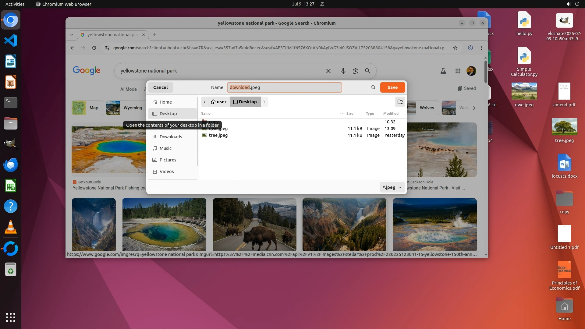
Task: Click the orange Save button
Action: pyautogui.click(x=392, y=87)
